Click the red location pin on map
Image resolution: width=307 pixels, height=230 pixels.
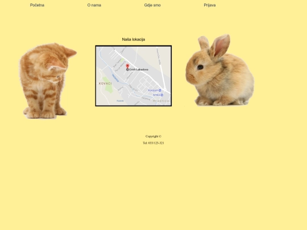(127, 66)
